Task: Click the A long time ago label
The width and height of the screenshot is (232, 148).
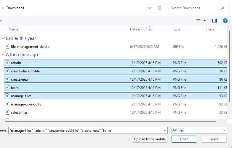Action: click(x=22, y=55)
